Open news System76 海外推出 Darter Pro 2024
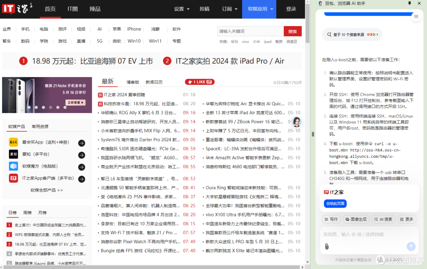The width and height of the screenshot is (427, 269). pyautogui.click(x=140, y=140)
